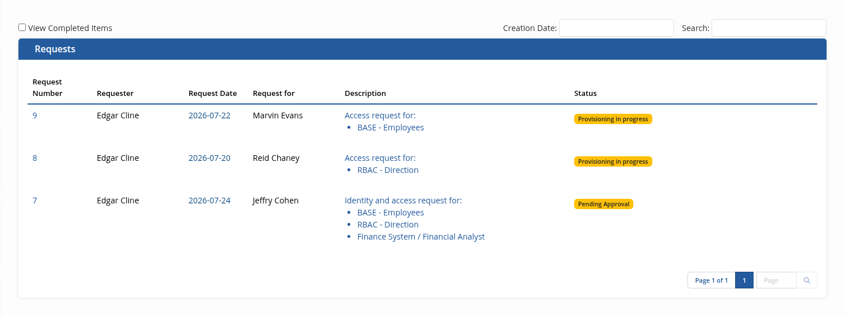
Task: Click 'Access request for:' in request 8
Action: coord(380,158)
